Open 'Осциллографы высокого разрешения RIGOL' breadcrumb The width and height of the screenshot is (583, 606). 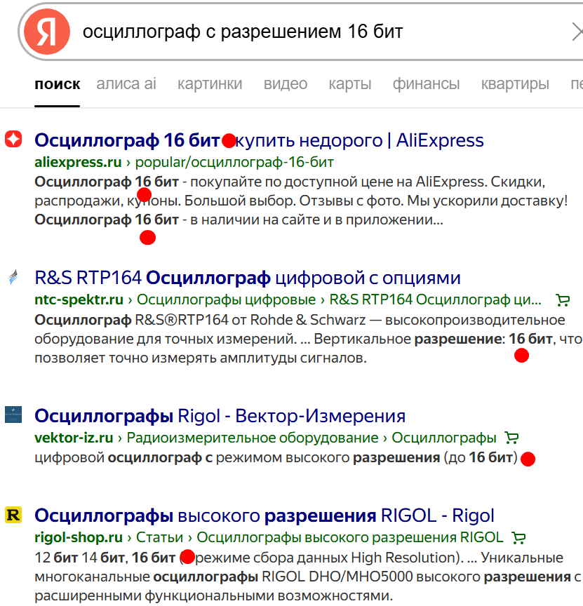point(350,537)
